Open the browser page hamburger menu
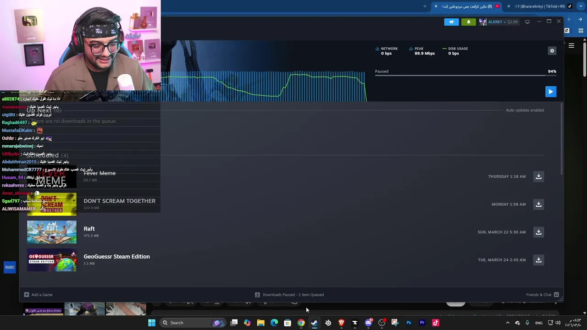 tap(571, 45)
